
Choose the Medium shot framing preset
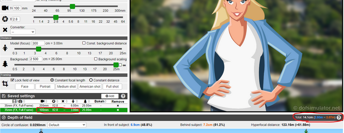click(x=66, y=87)
